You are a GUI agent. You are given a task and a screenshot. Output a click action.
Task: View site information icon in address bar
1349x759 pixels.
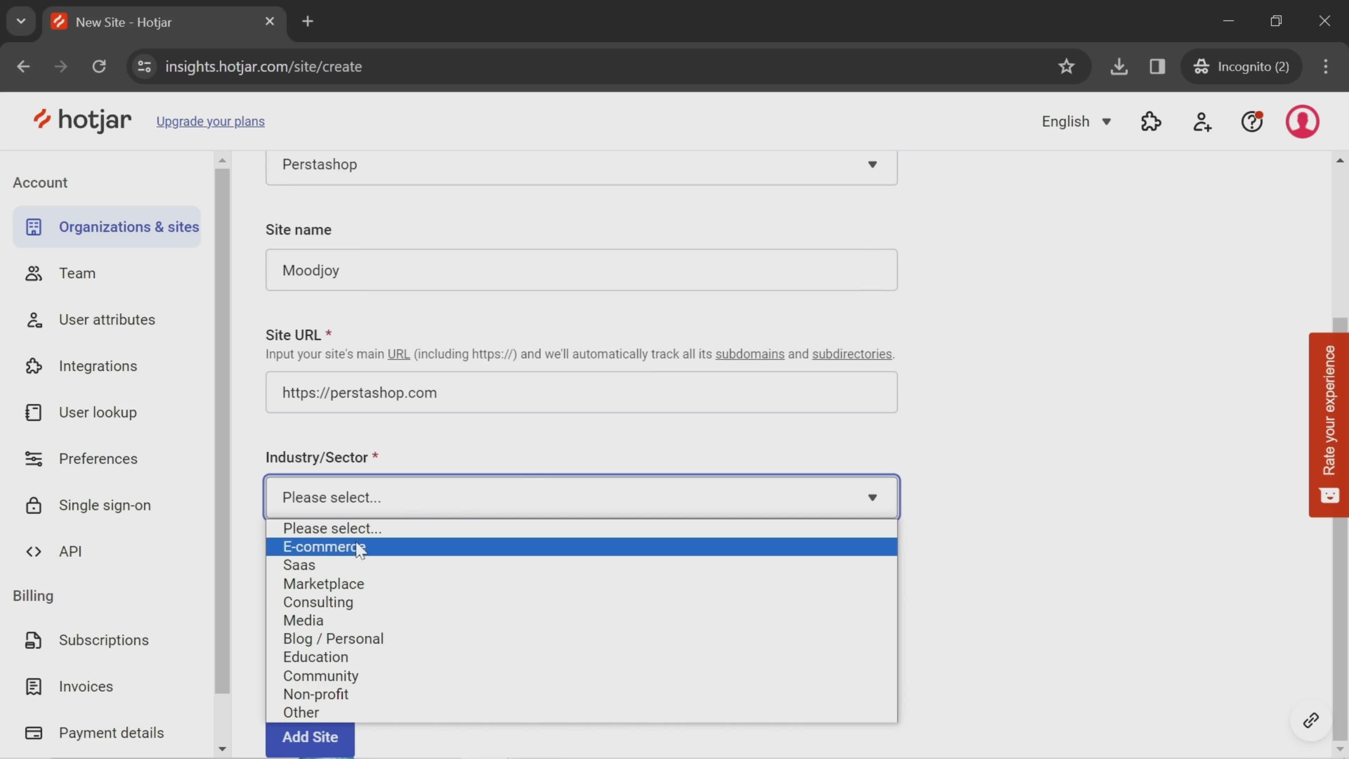[144, 66]
